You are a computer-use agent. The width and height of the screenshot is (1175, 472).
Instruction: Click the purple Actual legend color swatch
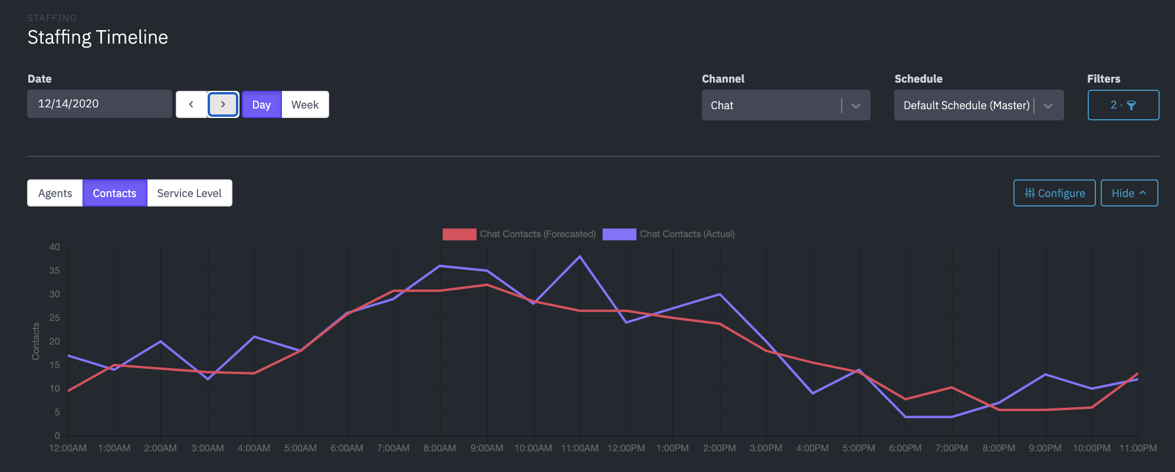[619, 234]
